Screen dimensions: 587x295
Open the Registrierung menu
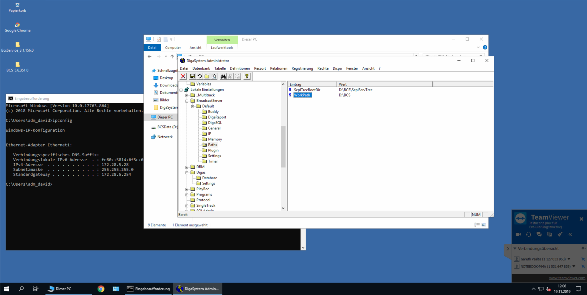(302, 68)
